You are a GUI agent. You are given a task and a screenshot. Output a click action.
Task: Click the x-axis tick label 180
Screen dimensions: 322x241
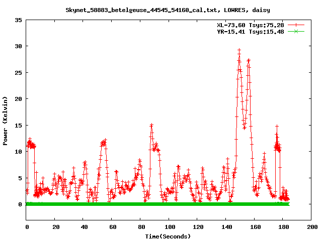pyautogui.click(x=284, y=227)
